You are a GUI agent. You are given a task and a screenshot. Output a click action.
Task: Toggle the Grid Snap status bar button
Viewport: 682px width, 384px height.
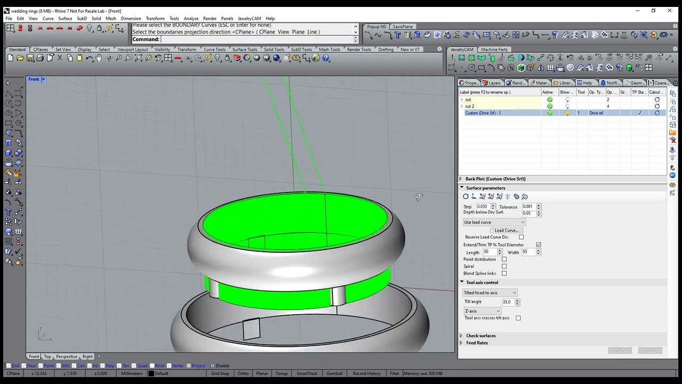coord(220,373)
